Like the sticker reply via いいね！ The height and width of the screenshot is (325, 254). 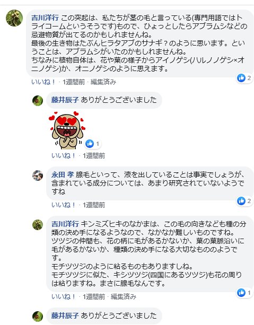click(x=63, y=156)
